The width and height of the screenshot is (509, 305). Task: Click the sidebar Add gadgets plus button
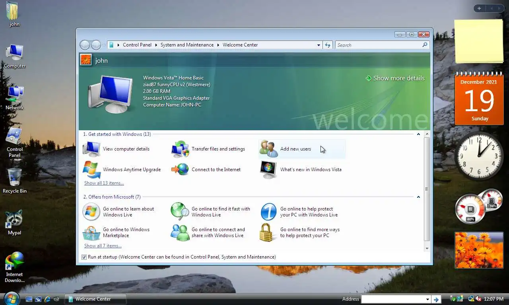point(479,8)
